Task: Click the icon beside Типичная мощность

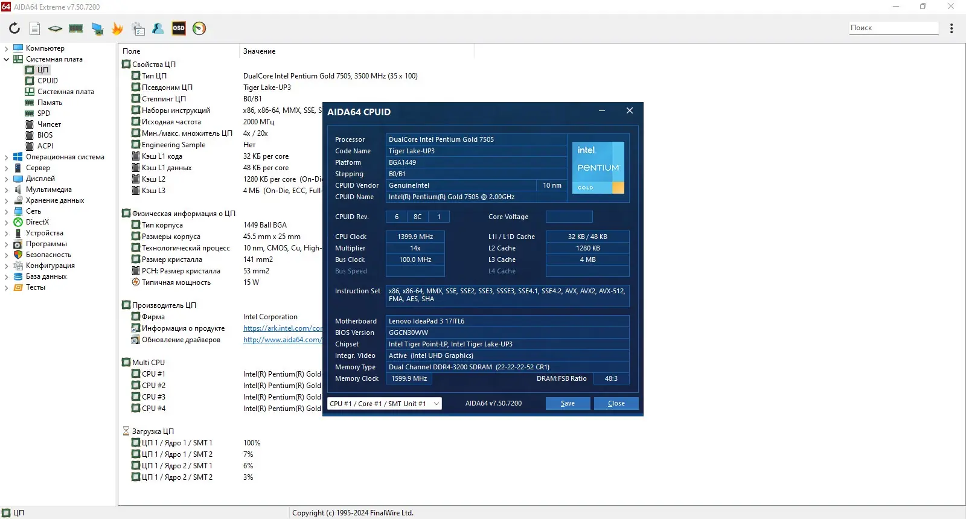Action: tap(136, 282)
